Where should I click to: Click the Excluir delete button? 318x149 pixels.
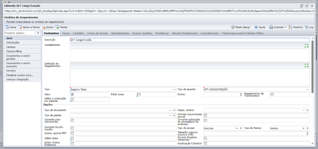coord(48,27)
